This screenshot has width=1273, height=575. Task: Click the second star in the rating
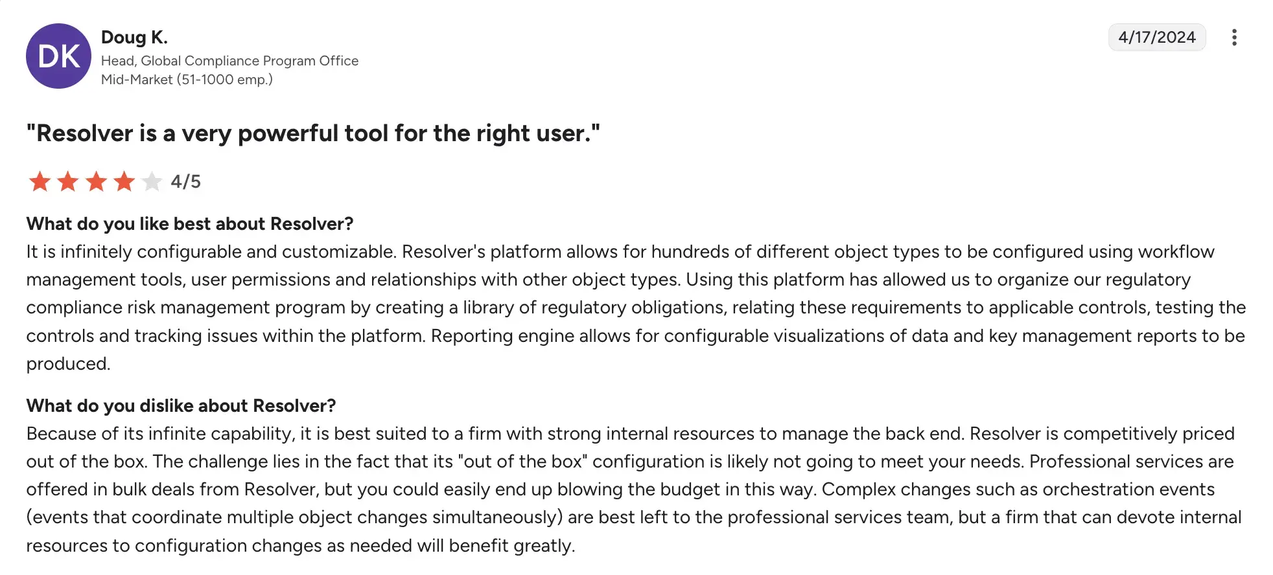67,182
